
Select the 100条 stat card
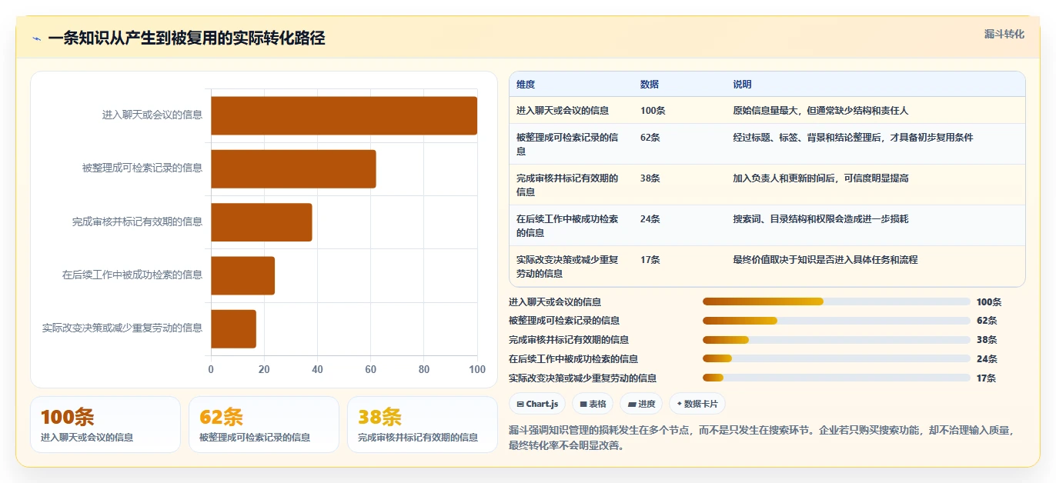[x=105, y=425]
